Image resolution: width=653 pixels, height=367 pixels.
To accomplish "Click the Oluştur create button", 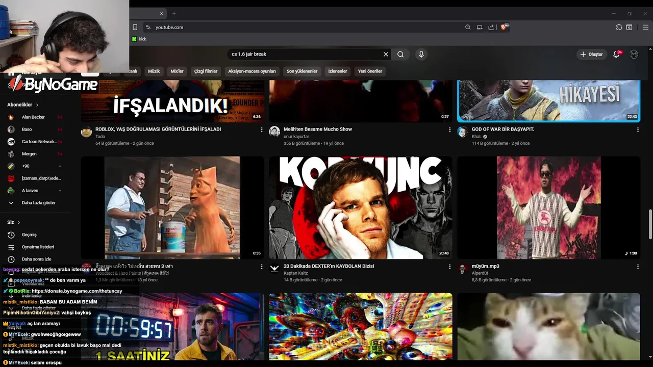I will [591, 54].
